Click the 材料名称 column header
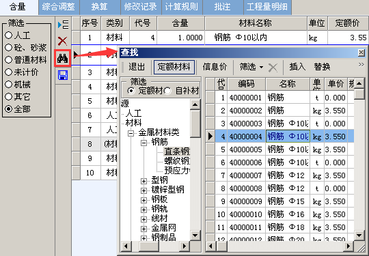369x256 pixels. click(x=256, y=23)
